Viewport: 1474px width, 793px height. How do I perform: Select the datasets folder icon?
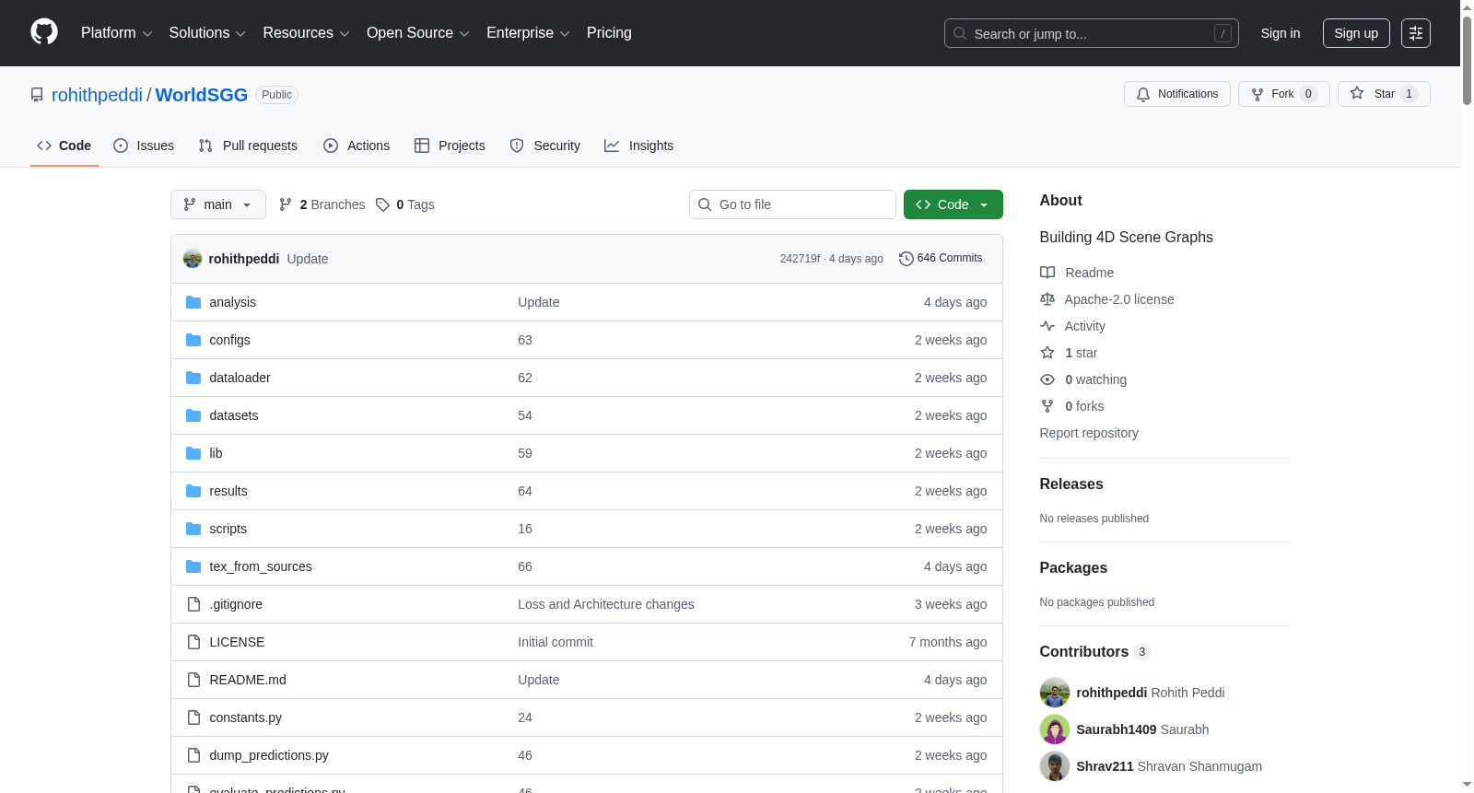click(x=193, y=415)
